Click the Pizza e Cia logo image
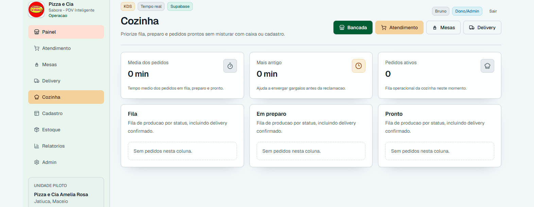 36,10
